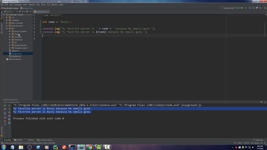Open the Windows Start button
Image resolution: width=267 pixels, height=150 pixels.
pos(4,147)
